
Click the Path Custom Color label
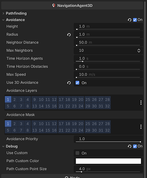coord(23,161)
